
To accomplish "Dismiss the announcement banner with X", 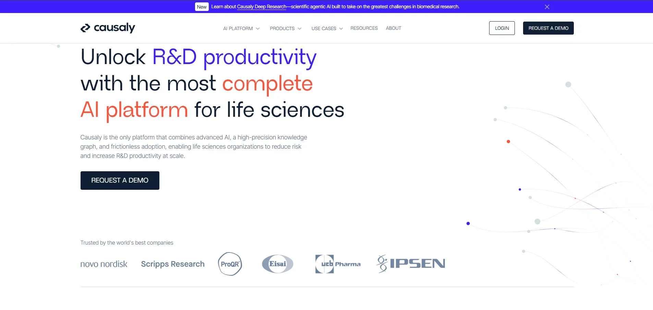I will click(547, 7).
